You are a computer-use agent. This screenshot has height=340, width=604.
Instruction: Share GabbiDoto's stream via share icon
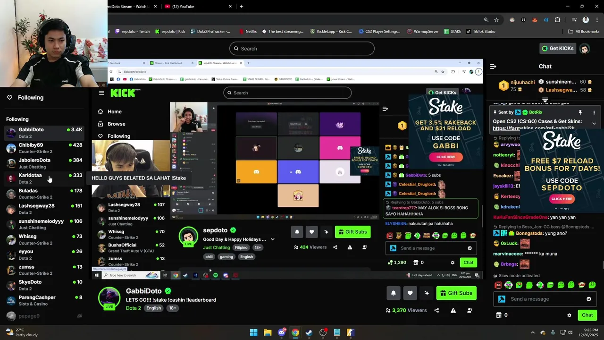[x=436, y=310]
